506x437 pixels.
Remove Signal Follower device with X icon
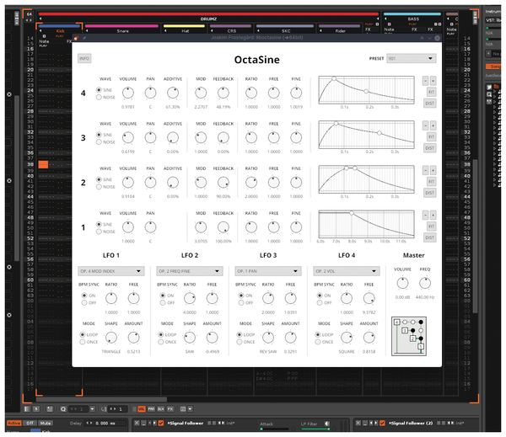(x=137, y=424)
